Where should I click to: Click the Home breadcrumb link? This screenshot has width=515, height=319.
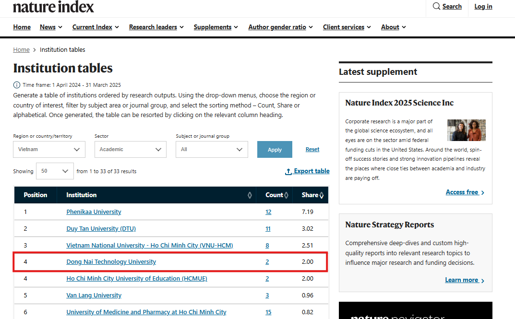click(21, 50)
